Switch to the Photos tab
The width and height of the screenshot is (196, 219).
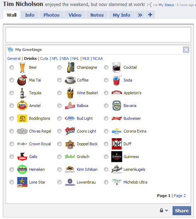click(x=51, y=15)
